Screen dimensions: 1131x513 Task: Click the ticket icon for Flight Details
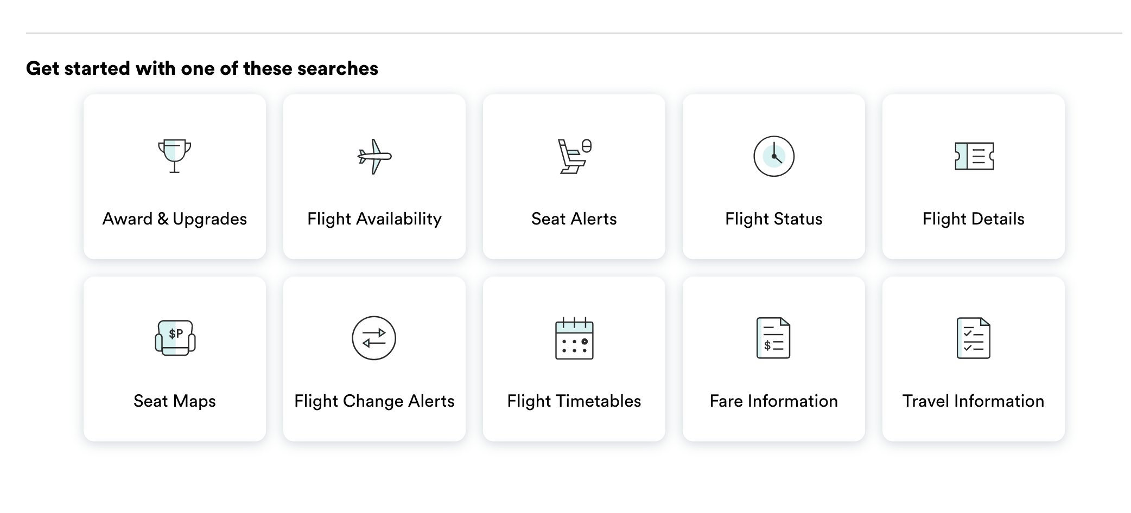974,156
